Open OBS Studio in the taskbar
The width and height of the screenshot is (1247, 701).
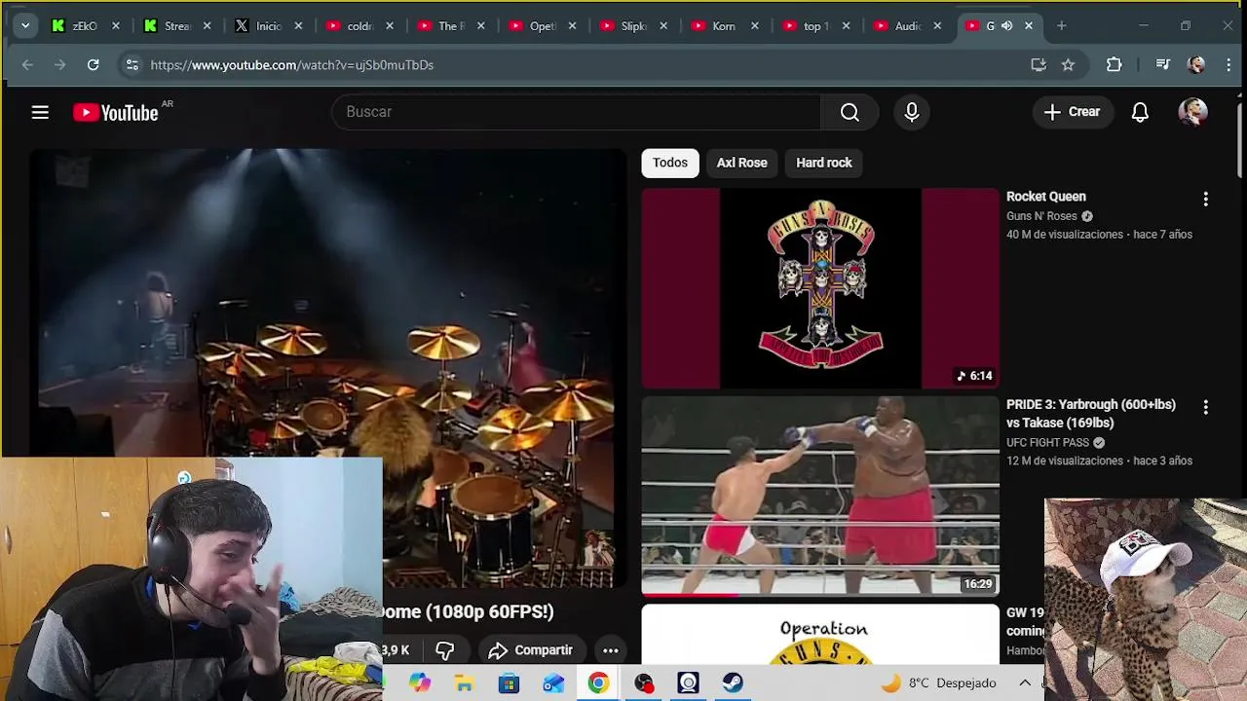click(x=643, y=683)
